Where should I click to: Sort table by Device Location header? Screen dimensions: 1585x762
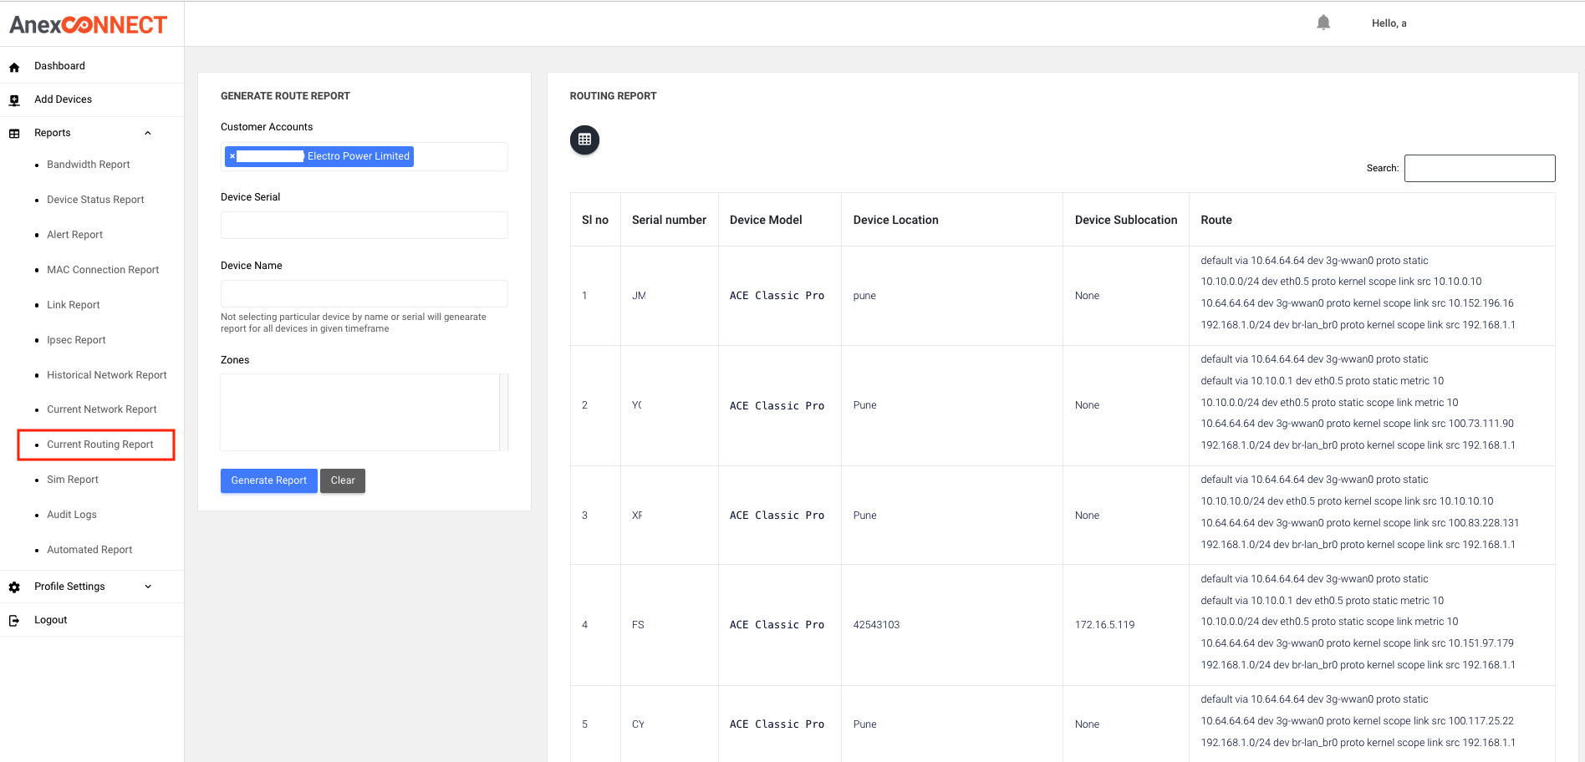click(x=895, y=220)
